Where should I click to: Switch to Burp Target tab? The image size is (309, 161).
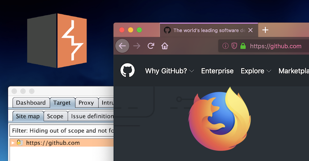point(62,103)
